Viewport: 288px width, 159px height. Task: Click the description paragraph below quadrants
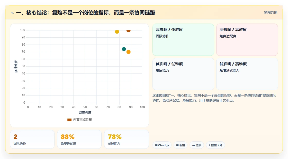(x=214, y=98)
